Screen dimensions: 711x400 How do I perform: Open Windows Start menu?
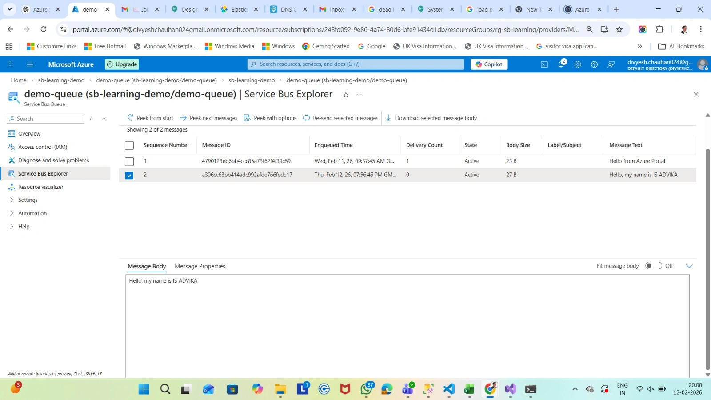tap(144, 389)
